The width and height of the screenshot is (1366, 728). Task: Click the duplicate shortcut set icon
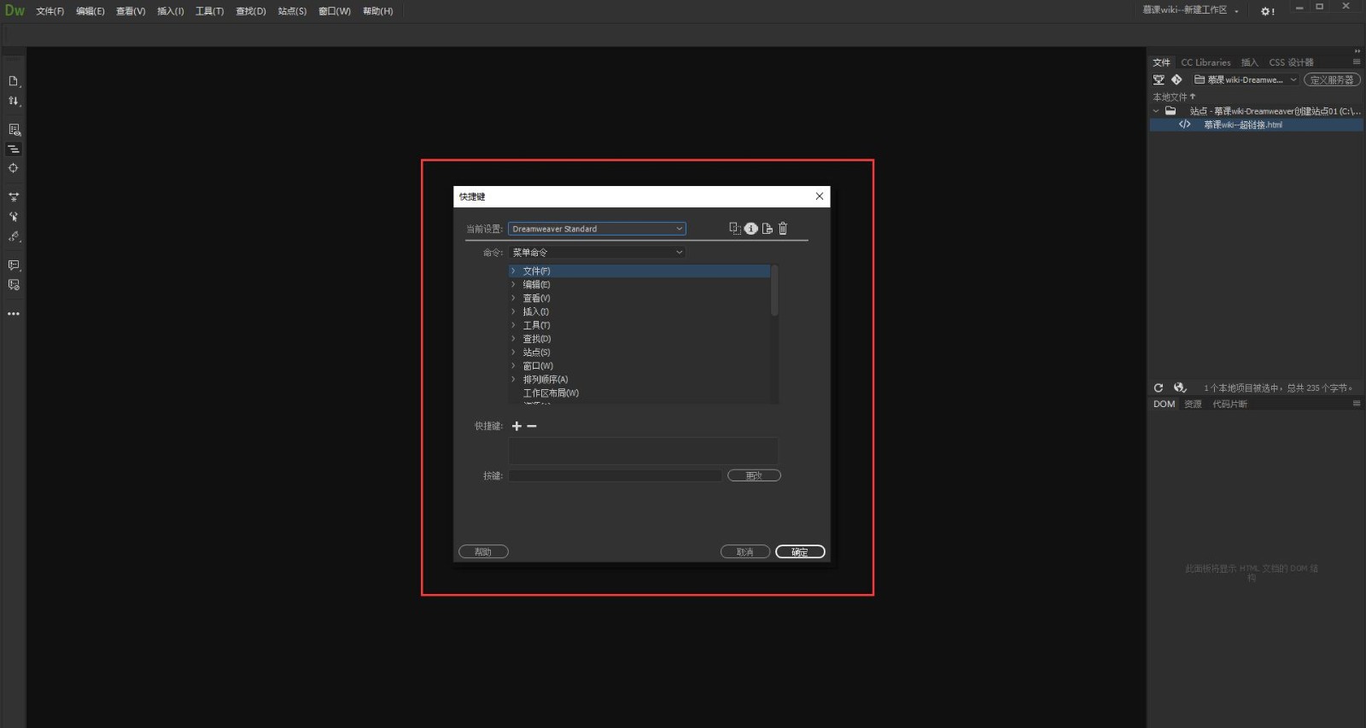(x=734, y=229)
